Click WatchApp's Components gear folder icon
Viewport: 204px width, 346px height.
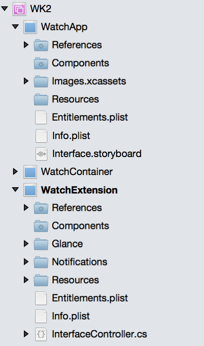[x=41, y=63]
